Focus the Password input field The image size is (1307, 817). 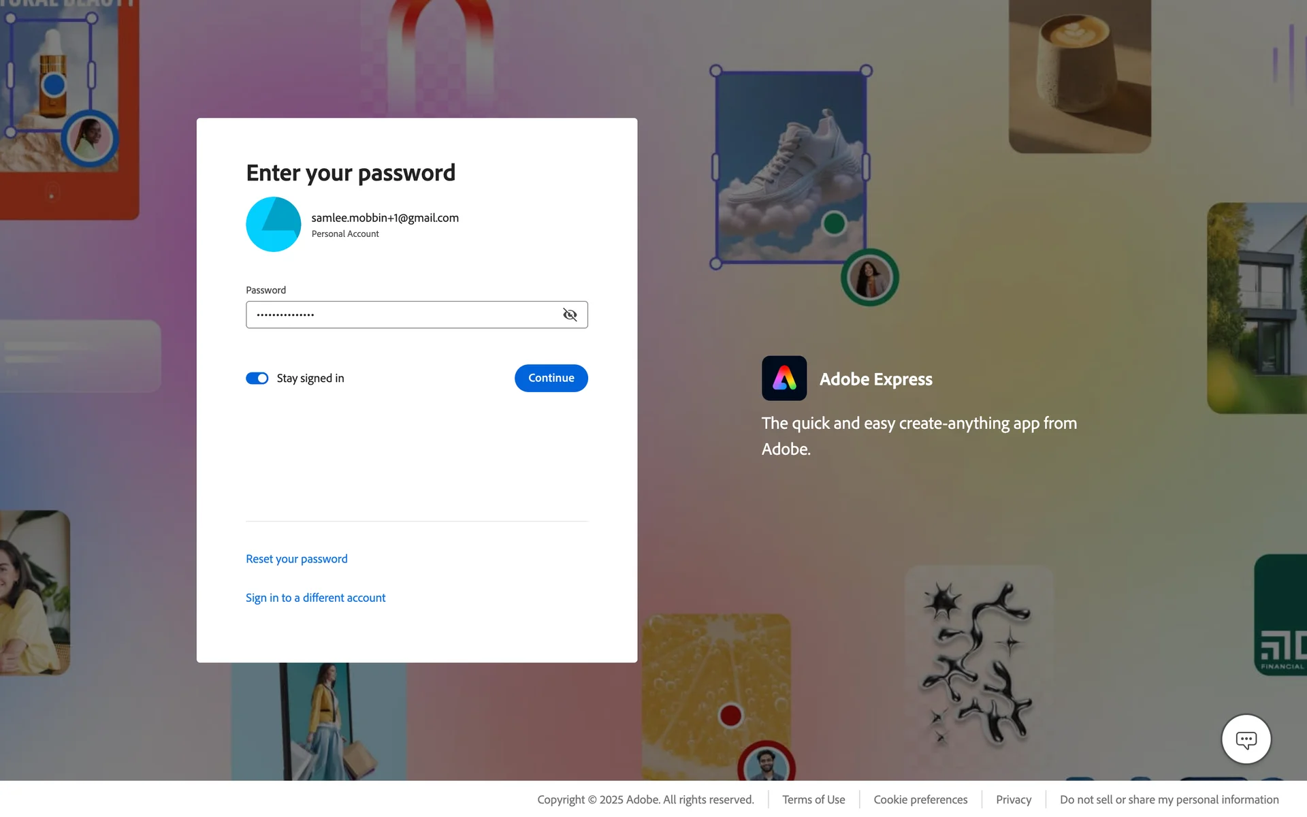(x=417, y=315)
